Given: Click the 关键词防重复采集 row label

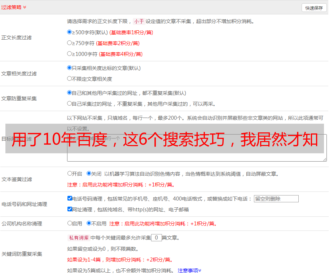Looking at the screenshot, I should pos(22,254).
